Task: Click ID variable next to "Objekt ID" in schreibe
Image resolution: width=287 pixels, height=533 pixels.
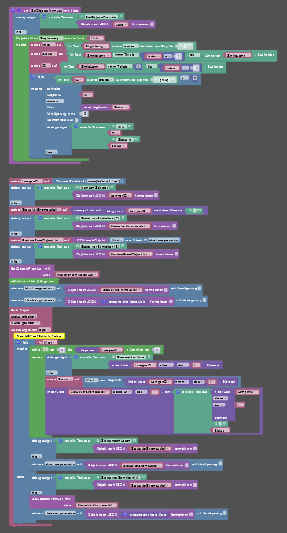Action: tap(88, 95)
